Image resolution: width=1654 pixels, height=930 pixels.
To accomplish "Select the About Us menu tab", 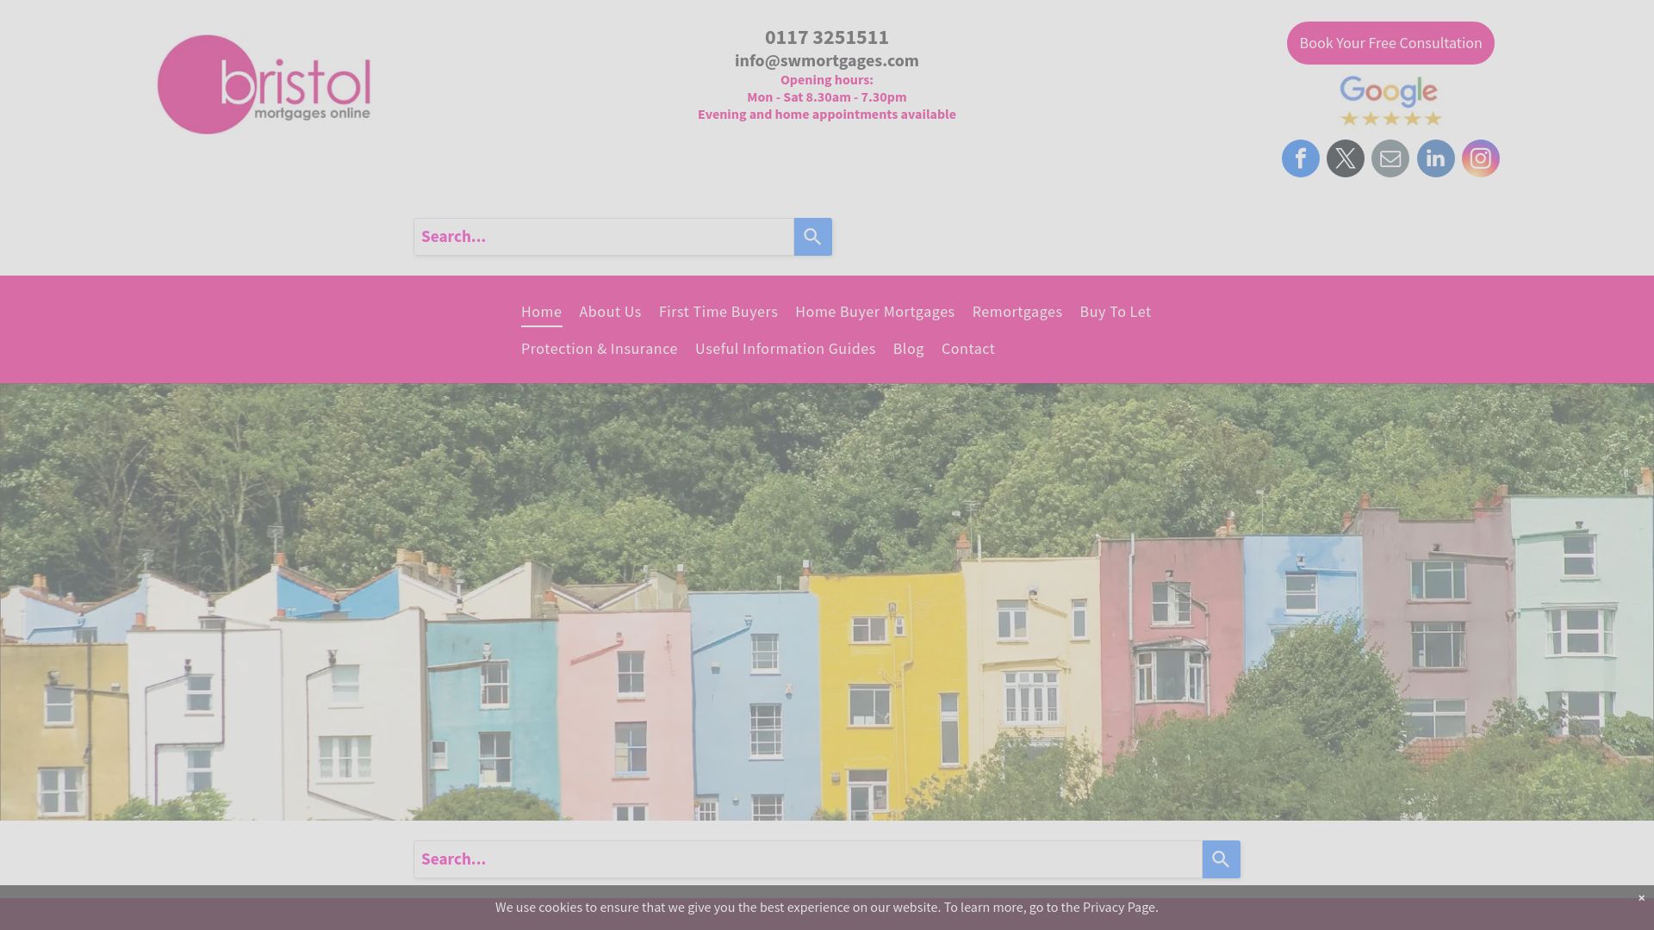I will [x=610, y=311].
